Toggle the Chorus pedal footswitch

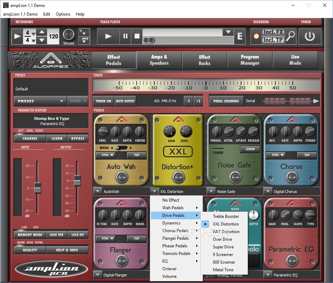[292, 177]
